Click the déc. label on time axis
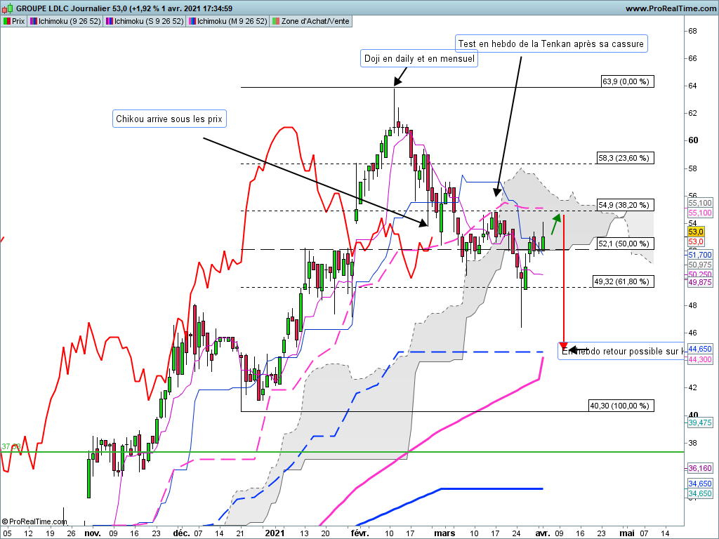719x539 pixels. pyautogui.click(x=182, y=533)
